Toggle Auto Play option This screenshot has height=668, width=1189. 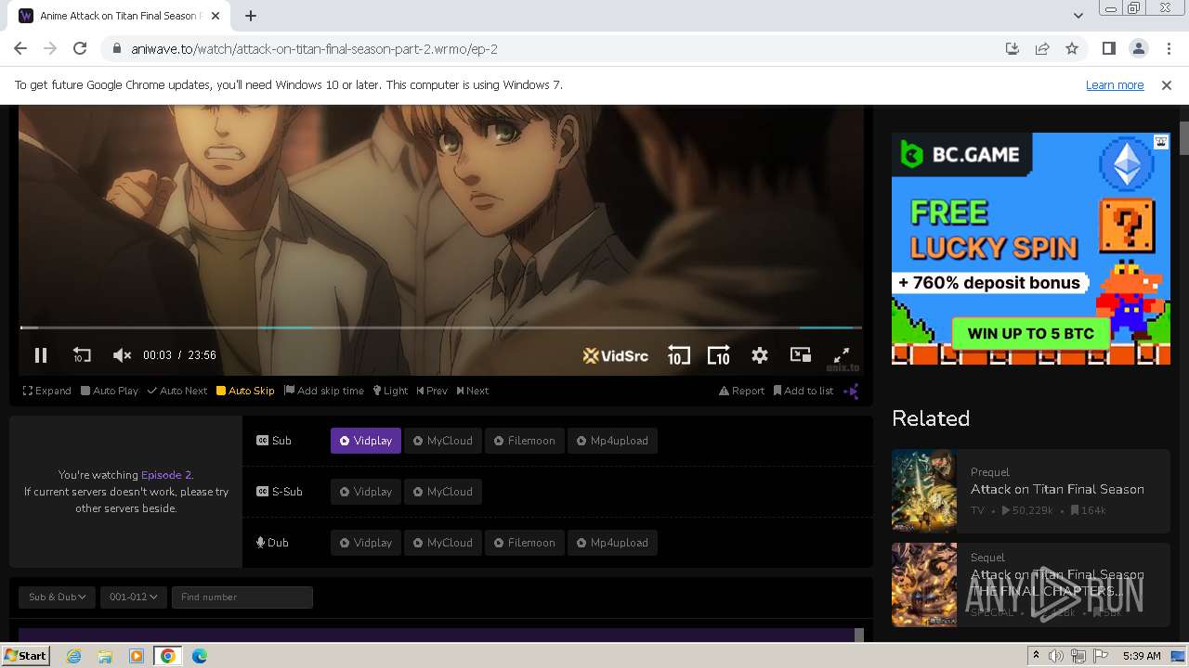(110, 391)
